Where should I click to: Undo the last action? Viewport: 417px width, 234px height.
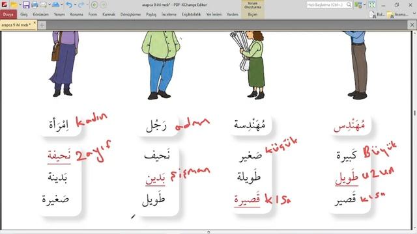(x=69, y=5)
